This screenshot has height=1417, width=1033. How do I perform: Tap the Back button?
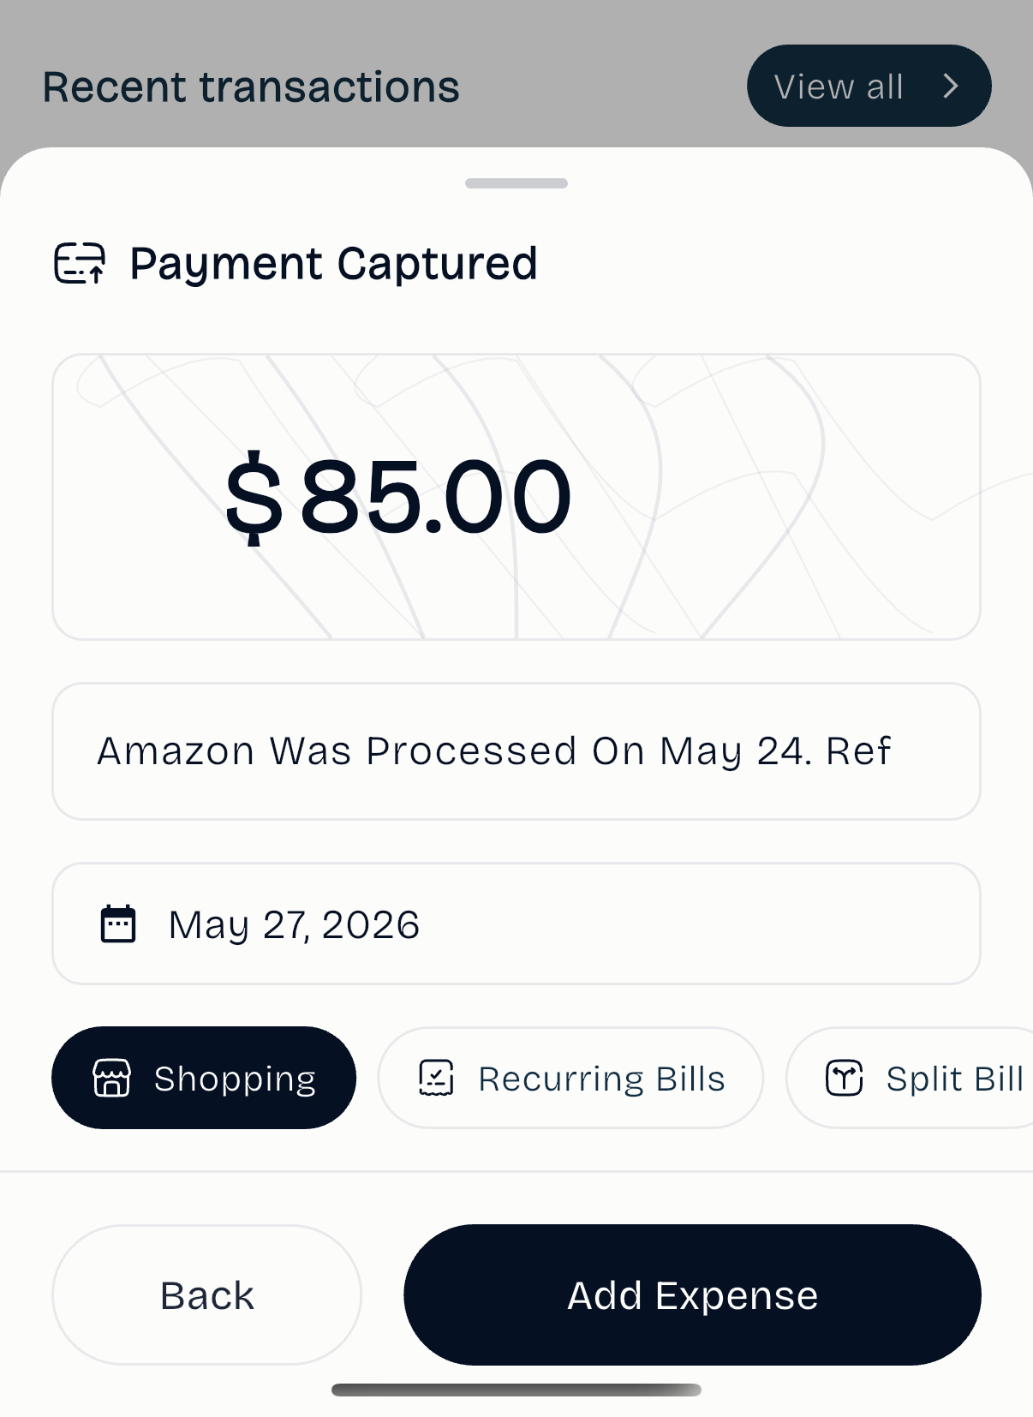pos(206,1294)
